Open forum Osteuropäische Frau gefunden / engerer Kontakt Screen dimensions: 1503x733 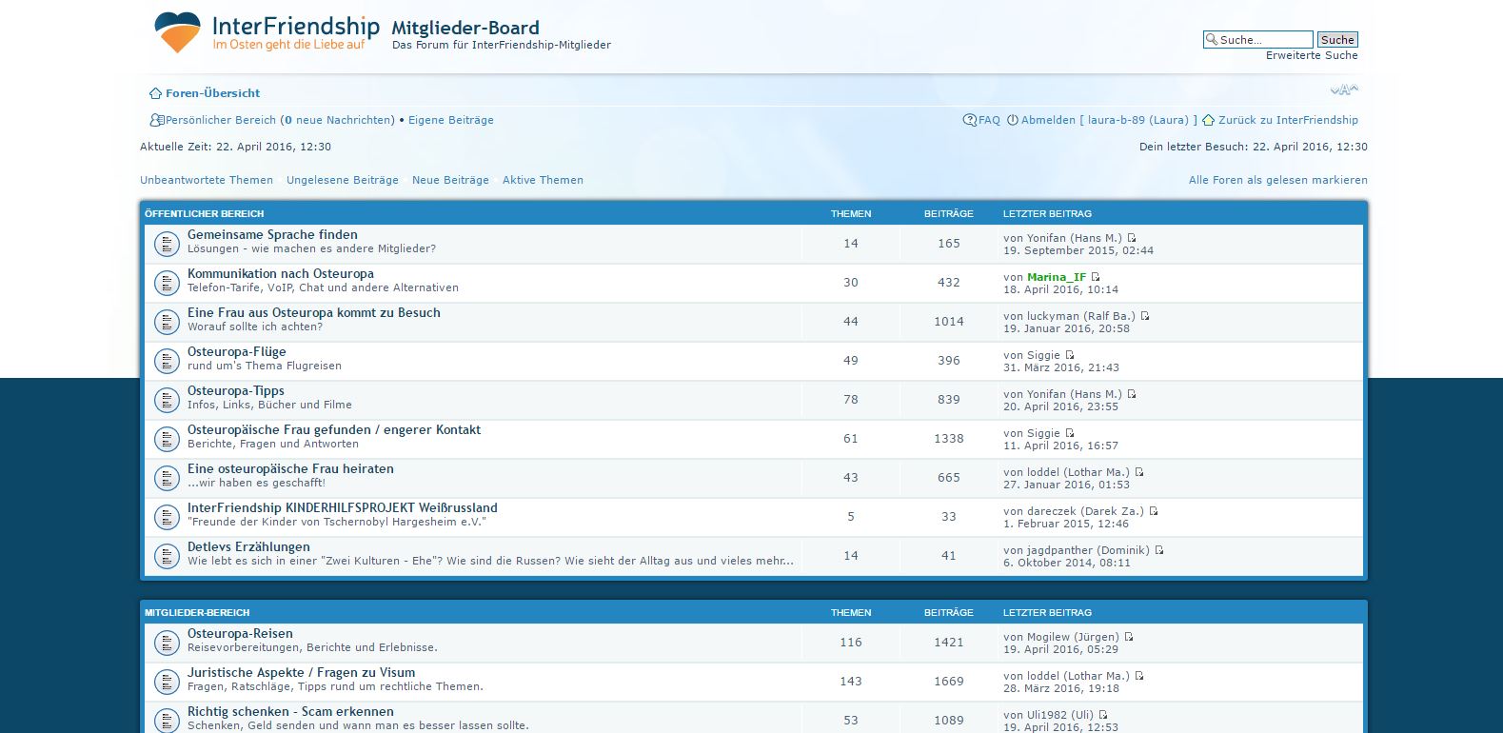(x=334, y=429)
